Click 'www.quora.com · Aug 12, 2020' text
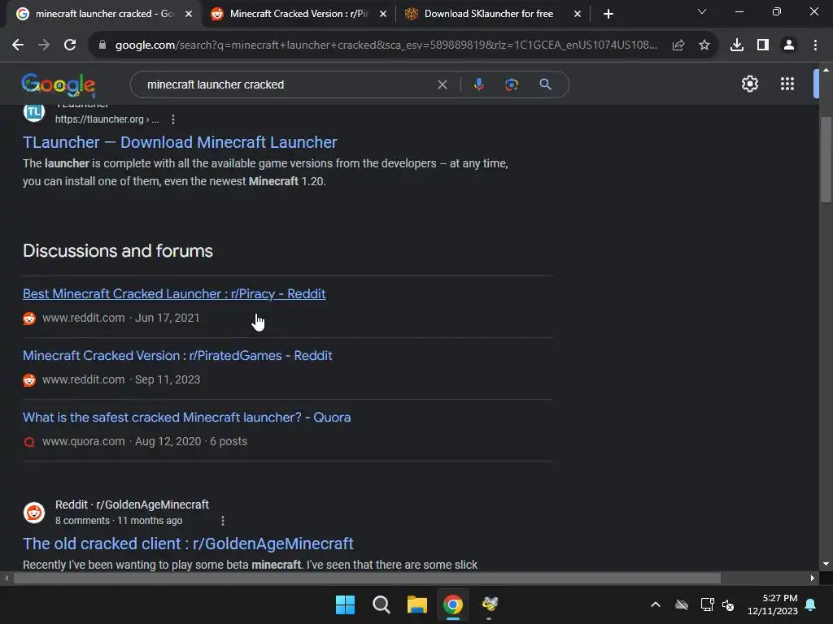 point(122,441)
